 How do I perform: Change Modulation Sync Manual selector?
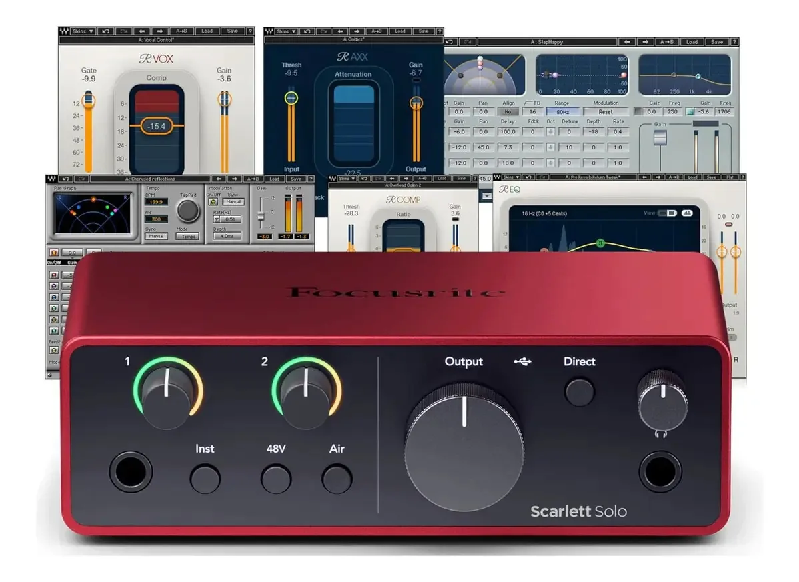[233, 201]
